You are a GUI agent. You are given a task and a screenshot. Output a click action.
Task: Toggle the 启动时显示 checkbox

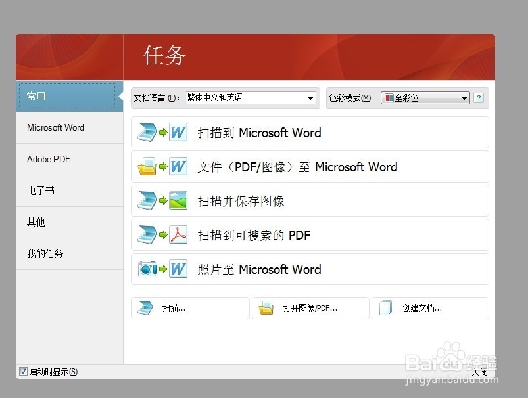23,372
